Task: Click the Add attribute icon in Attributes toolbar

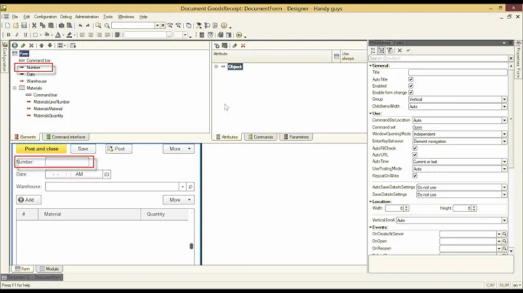Action: pyautogui.click(x=216, y=46)
